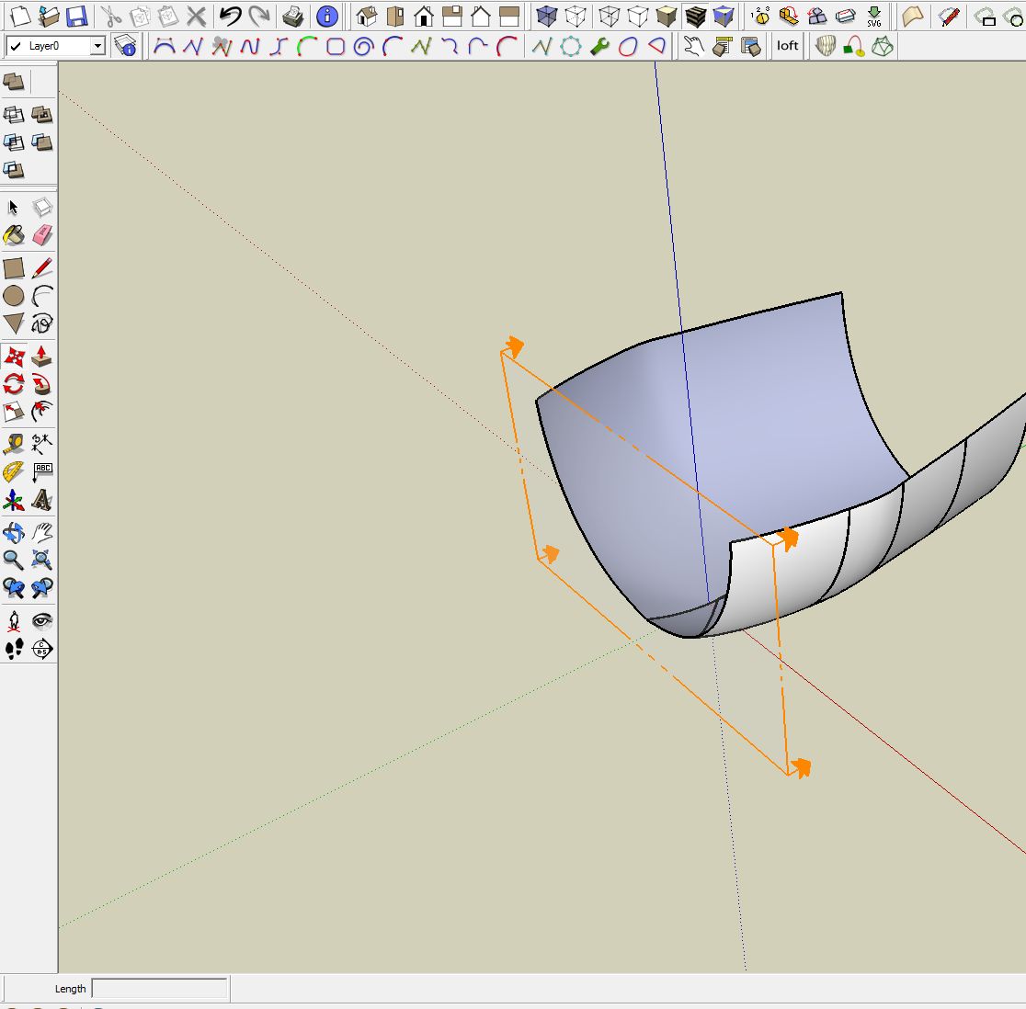Click the SVG export button
The height and width of the screenshot is (1009, 1026).
(873, 17)
